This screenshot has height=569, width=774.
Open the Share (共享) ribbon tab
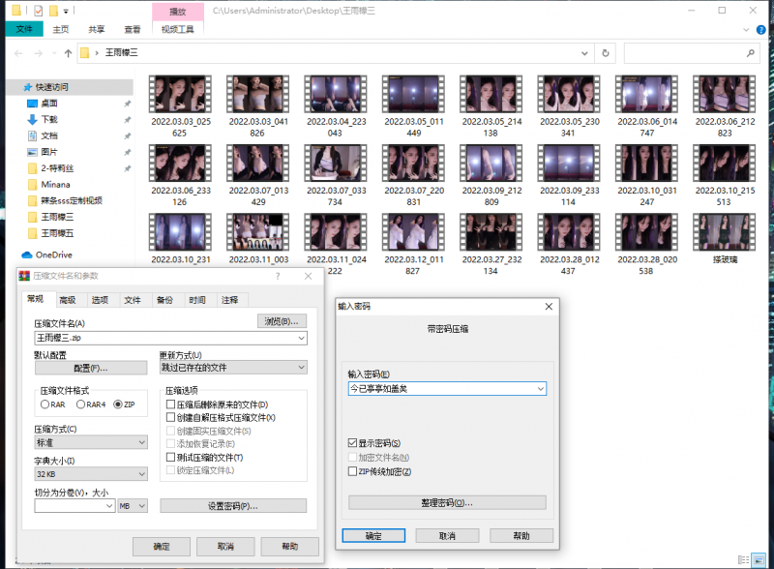(97, 30)
